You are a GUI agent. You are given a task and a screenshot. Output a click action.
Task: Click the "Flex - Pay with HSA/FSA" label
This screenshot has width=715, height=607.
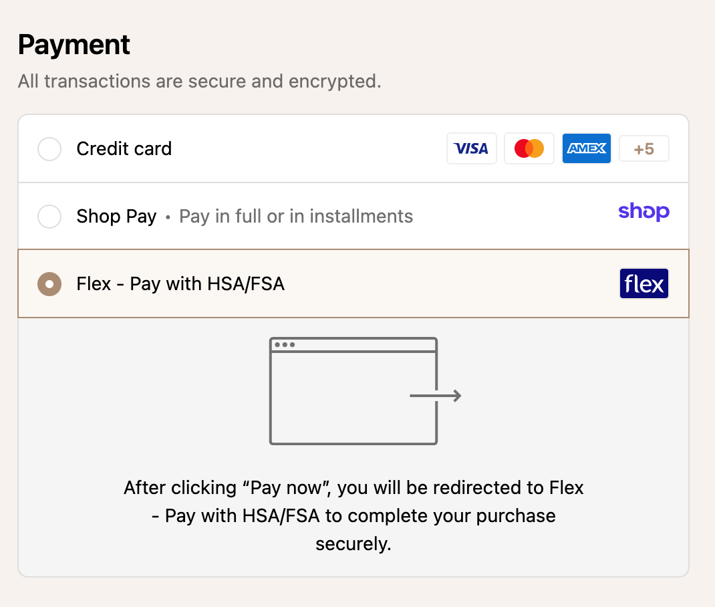pos(180,284)
